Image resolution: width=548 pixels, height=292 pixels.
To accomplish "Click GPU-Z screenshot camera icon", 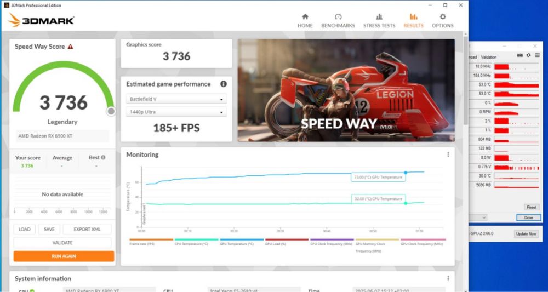I will (520, 55).
